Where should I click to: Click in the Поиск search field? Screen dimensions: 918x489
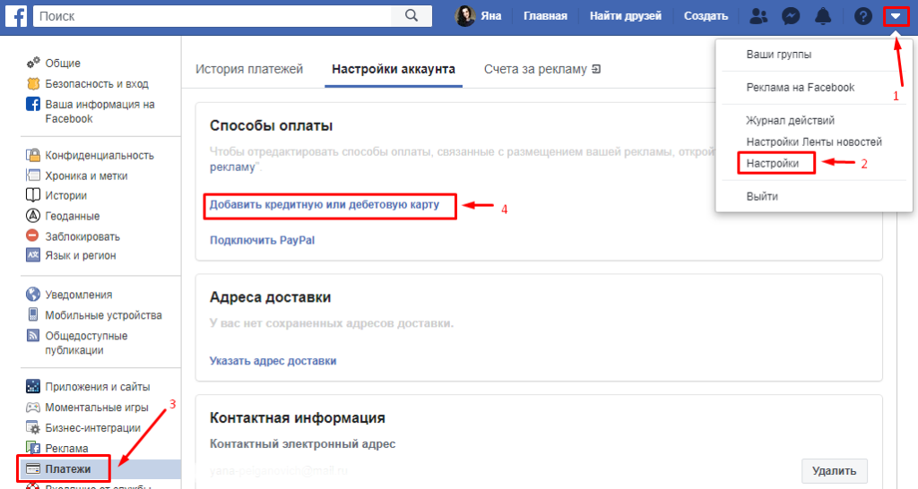click(212, 16)
